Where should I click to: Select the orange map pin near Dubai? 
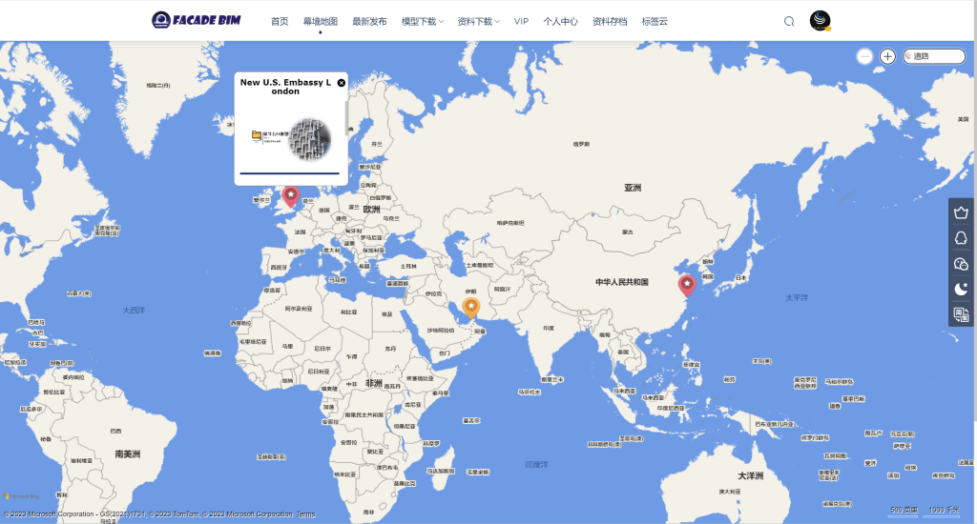pyautogui.click(x=471, y=308)
